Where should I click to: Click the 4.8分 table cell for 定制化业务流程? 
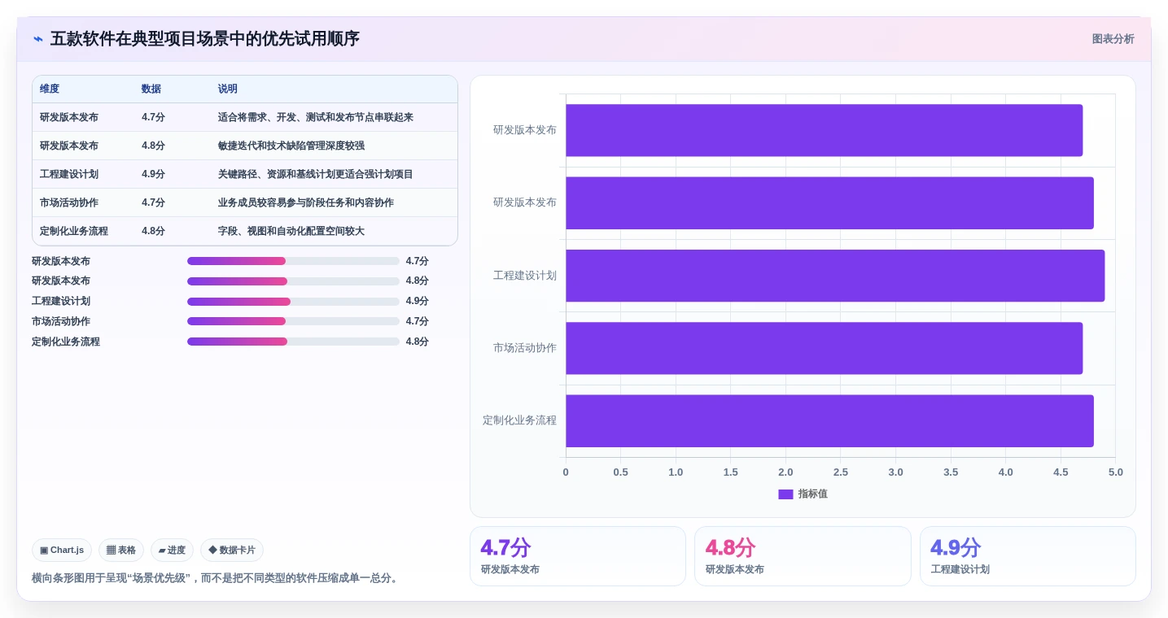(x=153, y=231)
